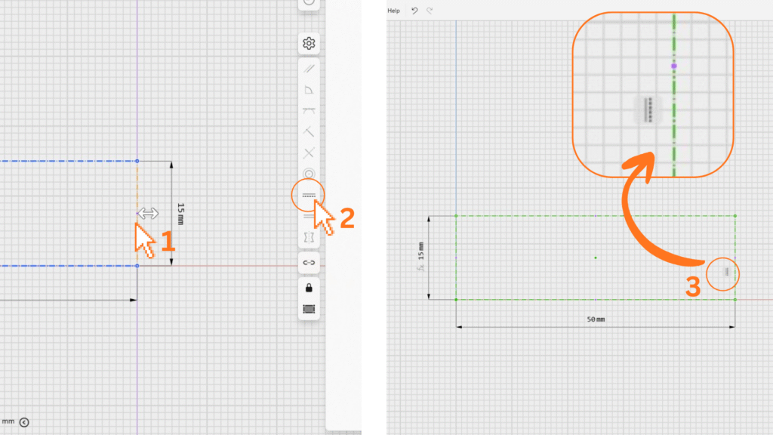Pick the coincident constraint icon
Screen dimensions: 773x435
pyautogui.click(x=309, y=132)
